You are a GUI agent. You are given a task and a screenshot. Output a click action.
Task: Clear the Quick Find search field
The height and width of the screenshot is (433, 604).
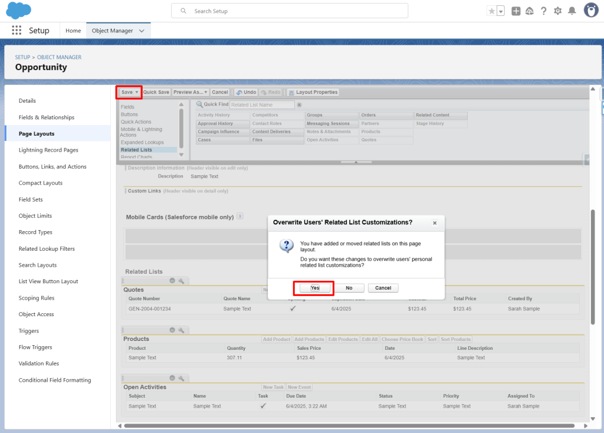click(x=299, y=104)
